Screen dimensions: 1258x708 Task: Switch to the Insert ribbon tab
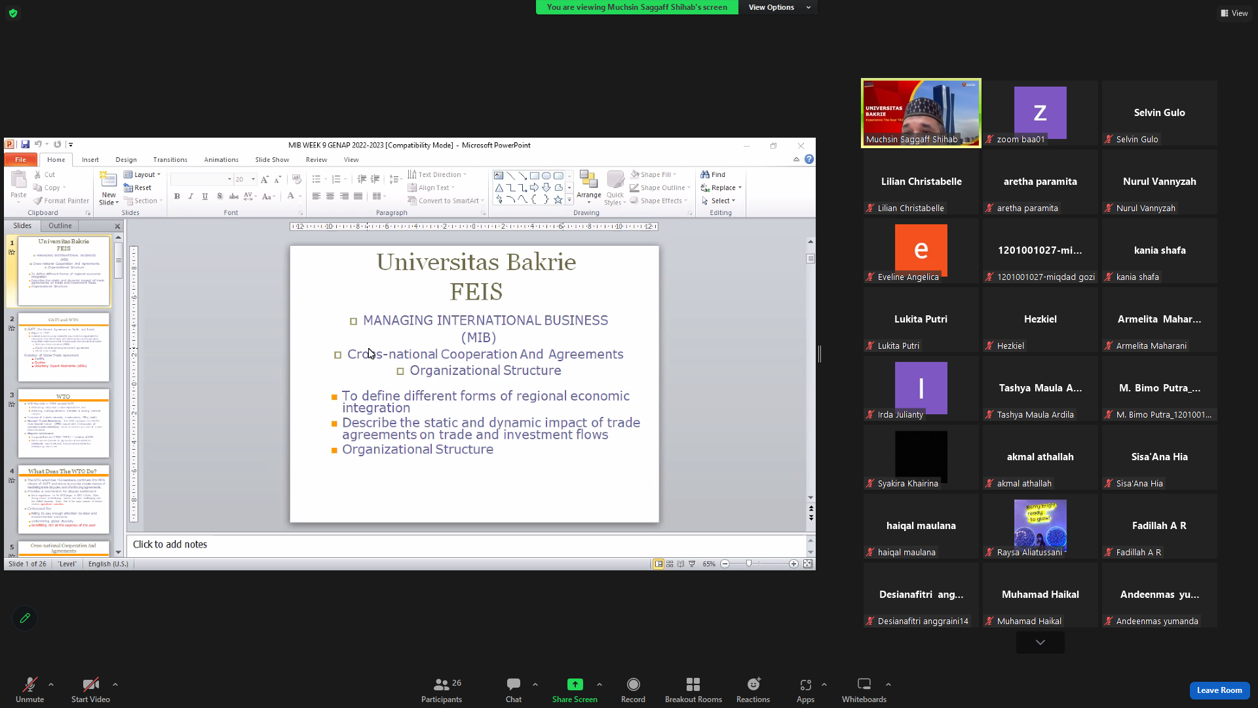coord(90,159)
